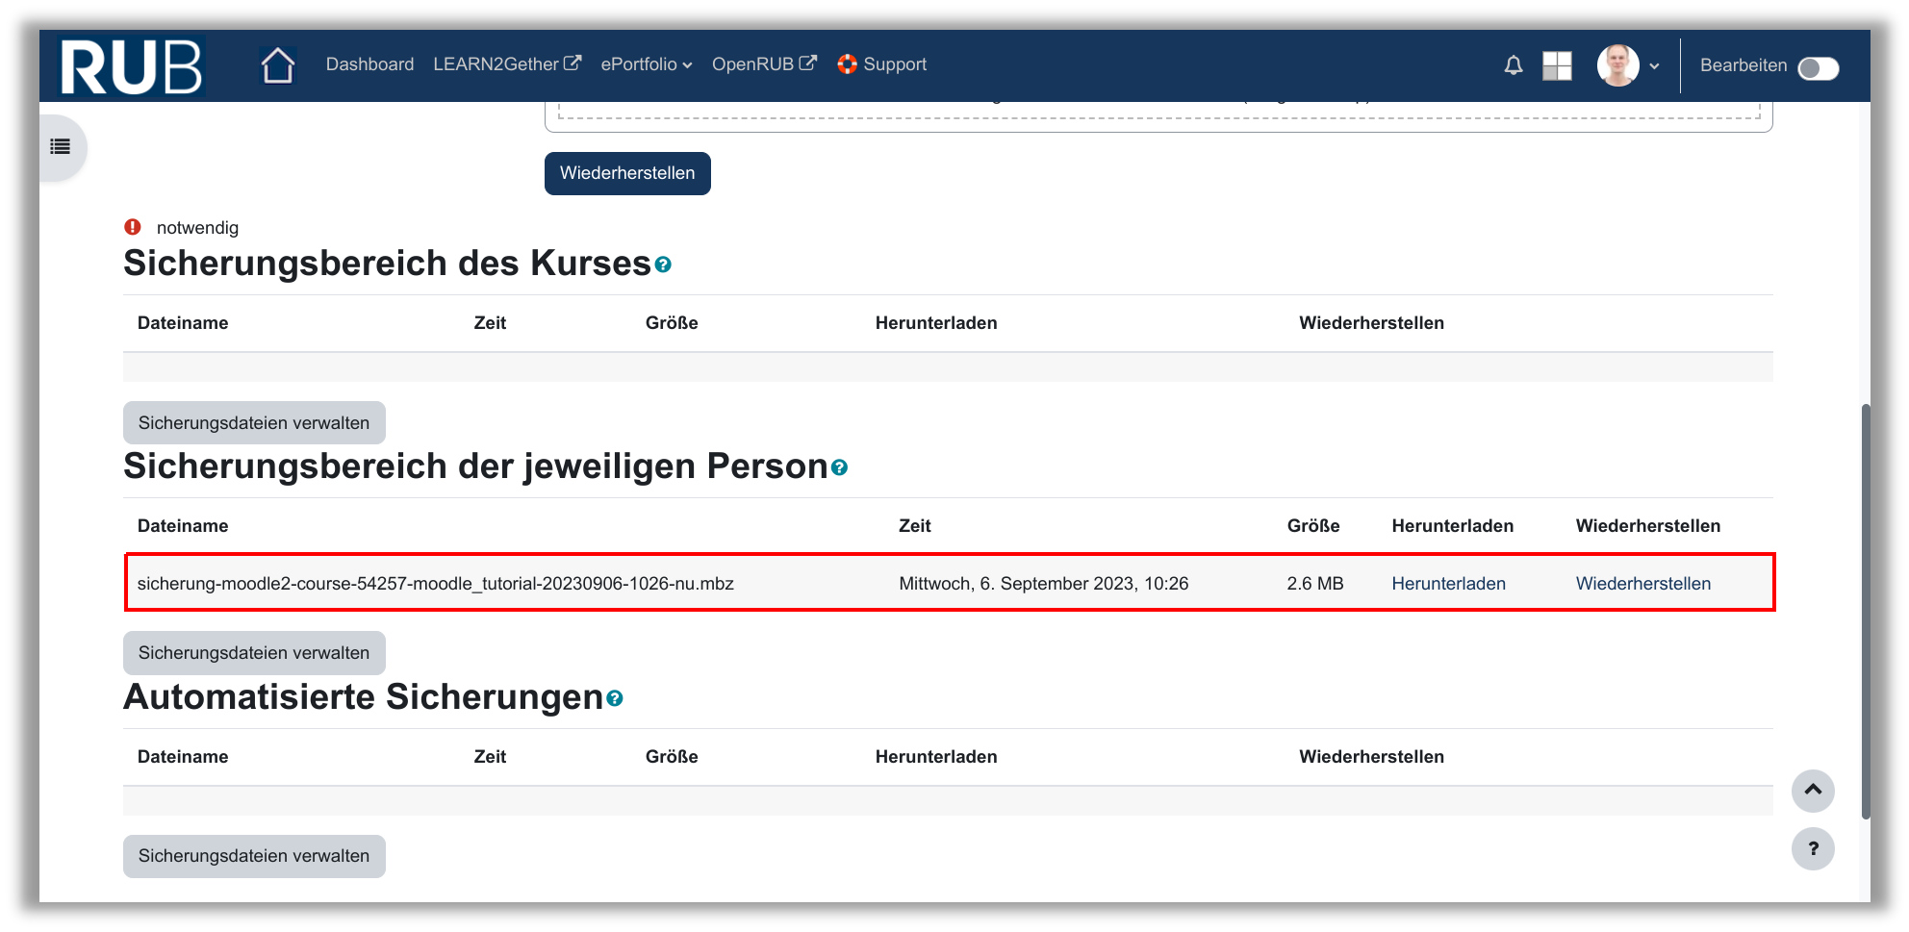The height and width of the screenshot is (932, 1909).
Task: Click help icon beside Sicherungsbereich des Kurses
Action: 663,264
